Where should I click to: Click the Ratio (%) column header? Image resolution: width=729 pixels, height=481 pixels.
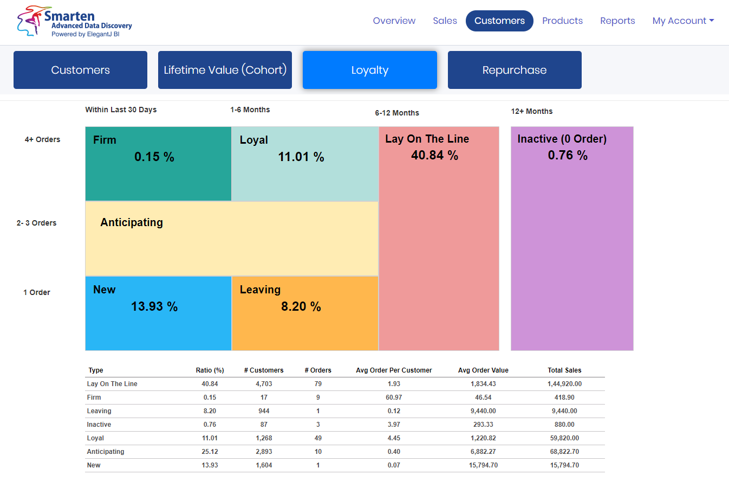point(210,370)
